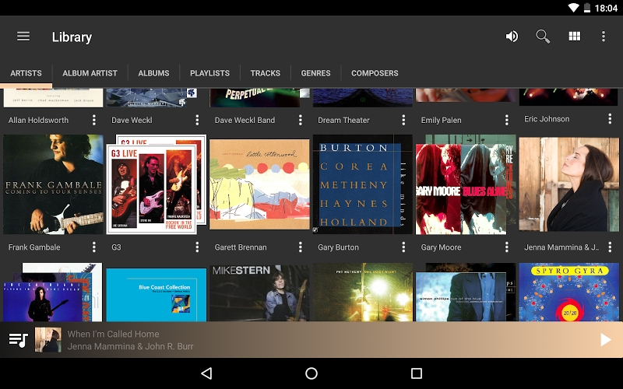
Task: Tap the 18:04 clock
Action: tap(606, 8)
